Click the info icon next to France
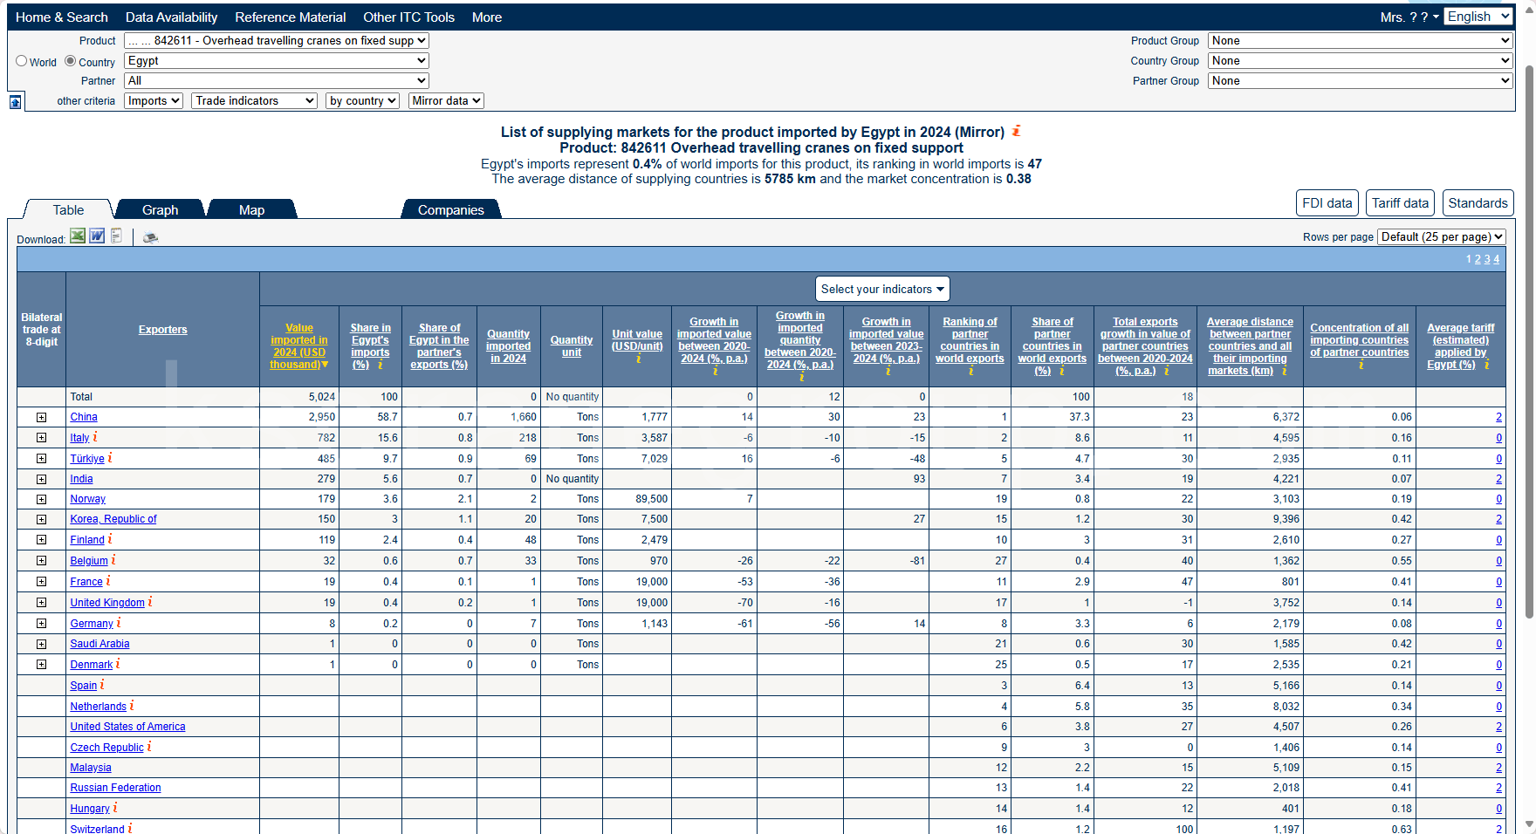1536x834 pixels. coord(108,581)
